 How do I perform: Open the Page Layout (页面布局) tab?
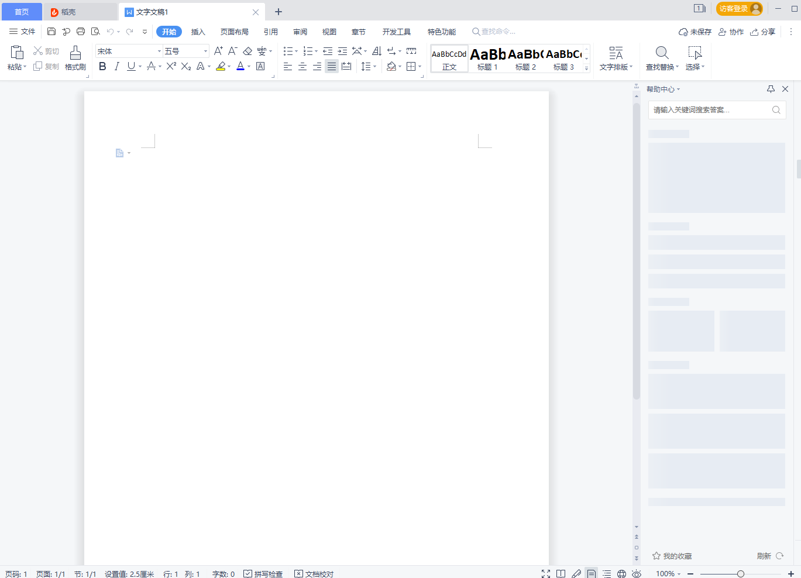coord(235,32)
